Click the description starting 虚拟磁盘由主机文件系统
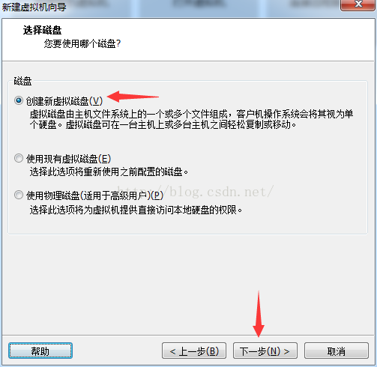This screenshot has height=367, width=377. [191, 119]
